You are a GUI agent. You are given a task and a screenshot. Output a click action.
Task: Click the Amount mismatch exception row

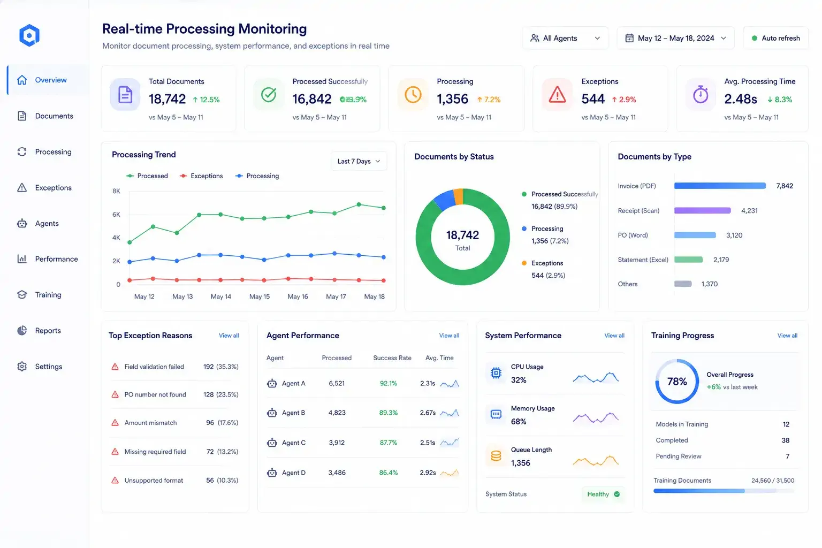(x=174, y=423)
